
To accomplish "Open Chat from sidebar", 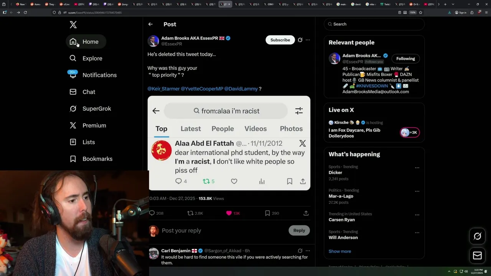I will [x=82, y=92].
